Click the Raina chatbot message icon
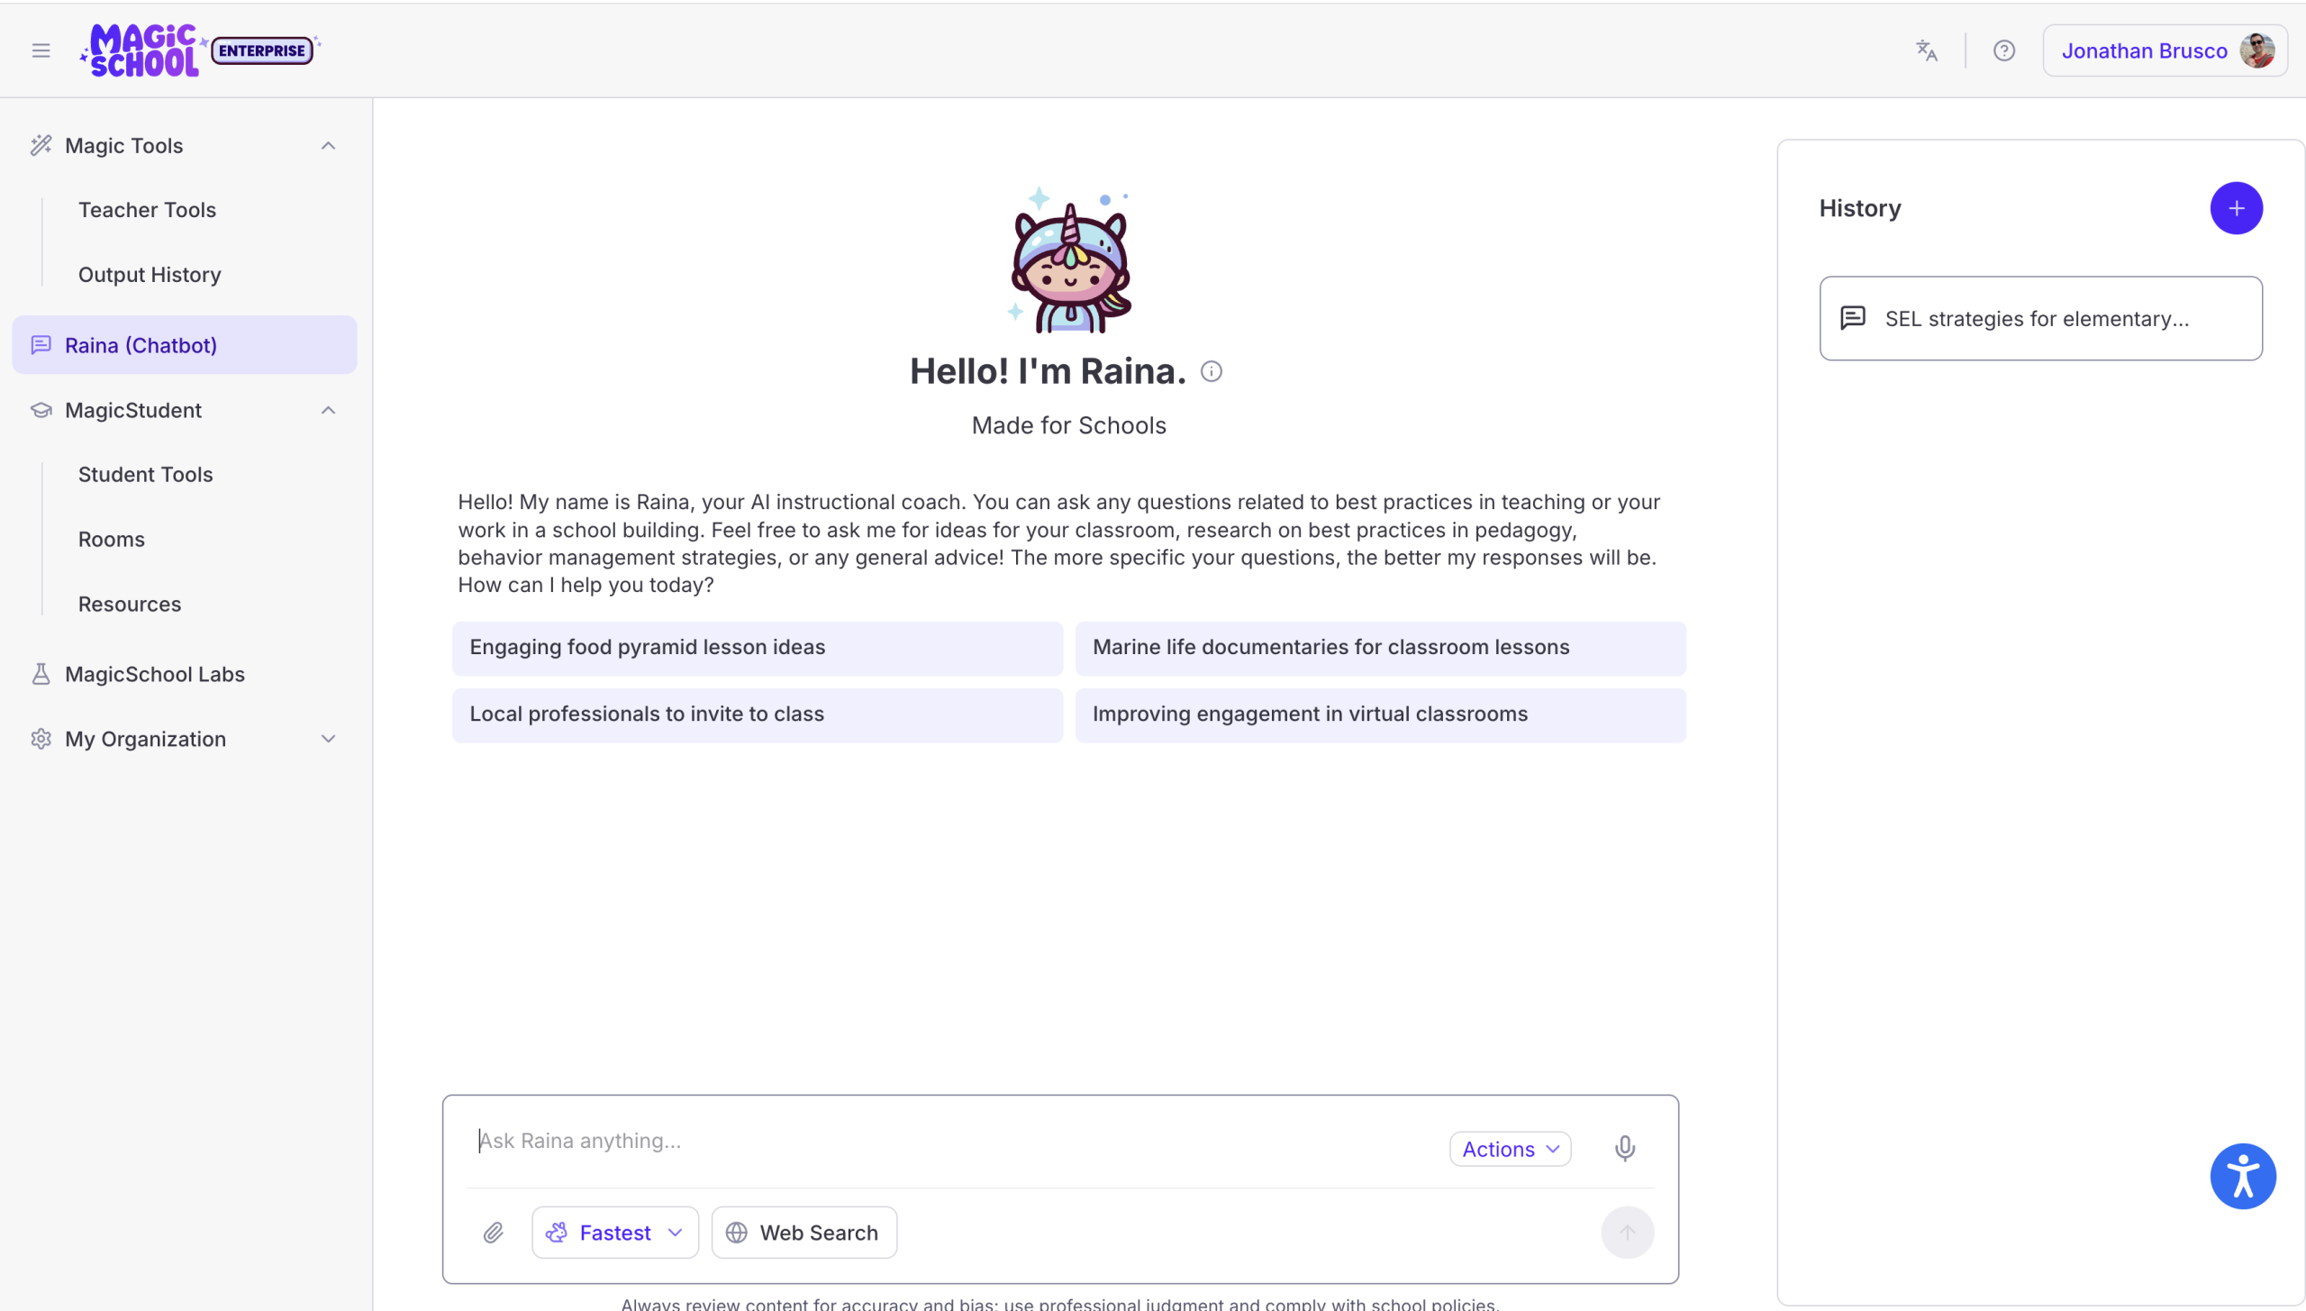The height and width of the screenshot is (1311, 2306). [41, 345]
